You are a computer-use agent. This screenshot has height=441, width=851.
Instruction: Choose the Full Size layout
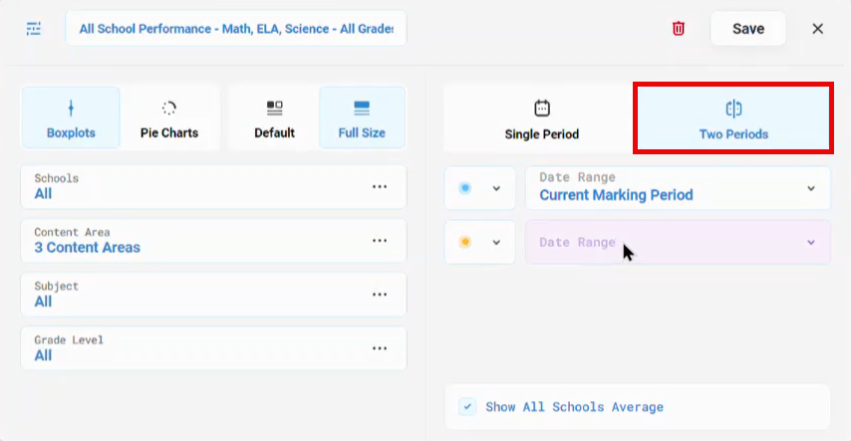(x=362, y=117)
